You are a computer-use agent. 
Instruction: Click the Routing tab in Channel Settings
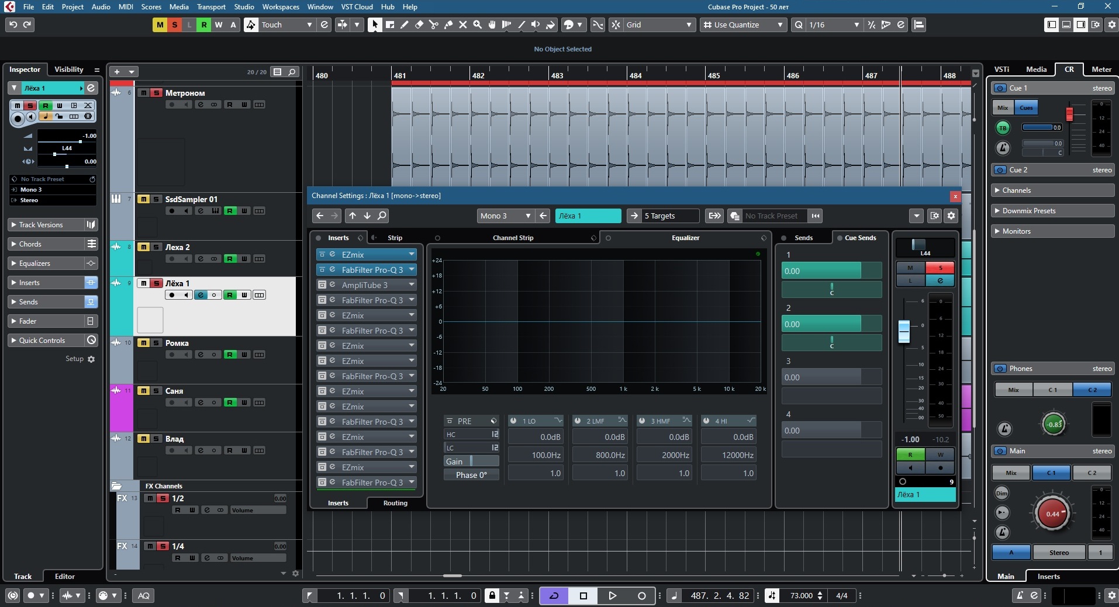coord(395,503)
